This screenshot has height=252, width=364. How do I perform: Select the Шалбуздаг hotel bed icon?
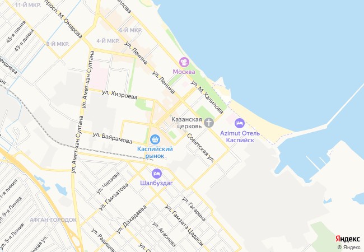pos(156,174)
